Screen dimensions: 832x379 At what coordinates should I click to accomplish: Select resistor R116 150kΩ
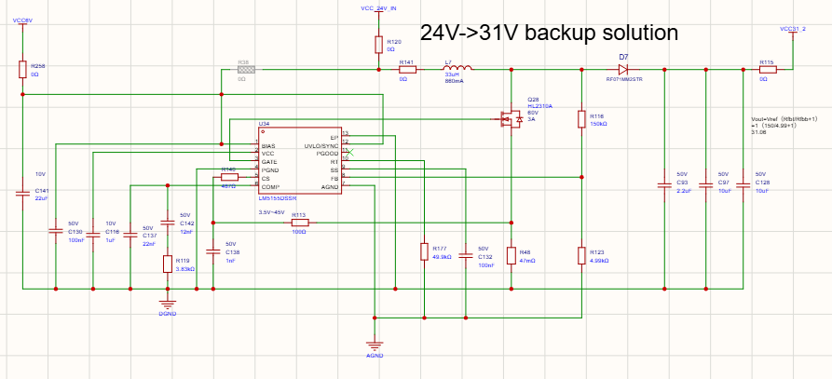point(582,119)
